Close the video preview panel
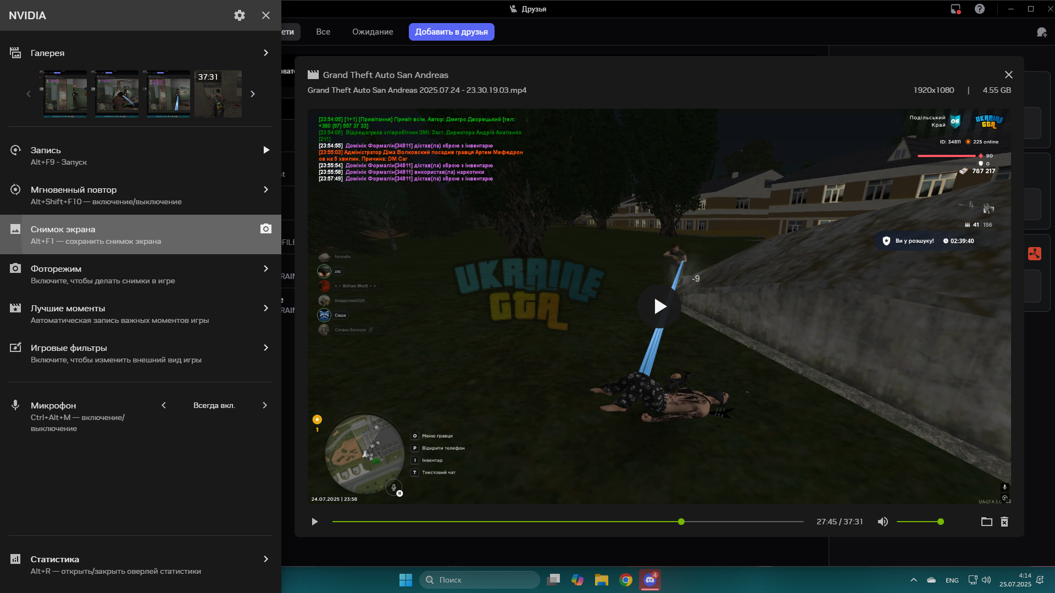The image size is (1055, 593). pyautogui.click(x=1009, y=75)
